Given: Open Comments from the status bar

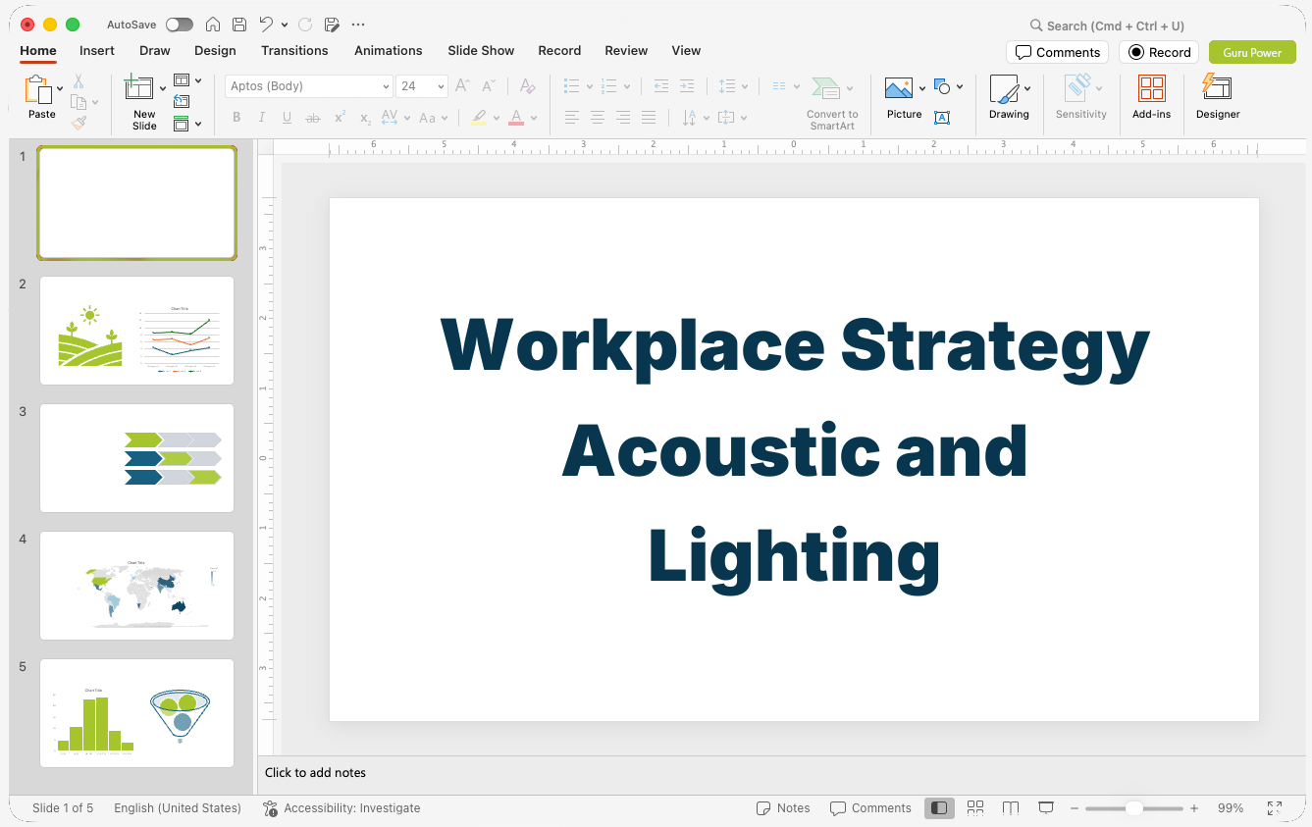Looking at the screenshot, I should coord(870,808).
